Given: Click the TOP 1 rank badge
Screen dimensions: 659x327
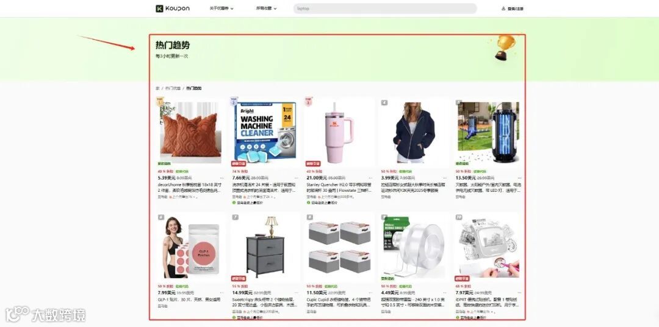Looking at the screenshot, I should pos(159,101).
